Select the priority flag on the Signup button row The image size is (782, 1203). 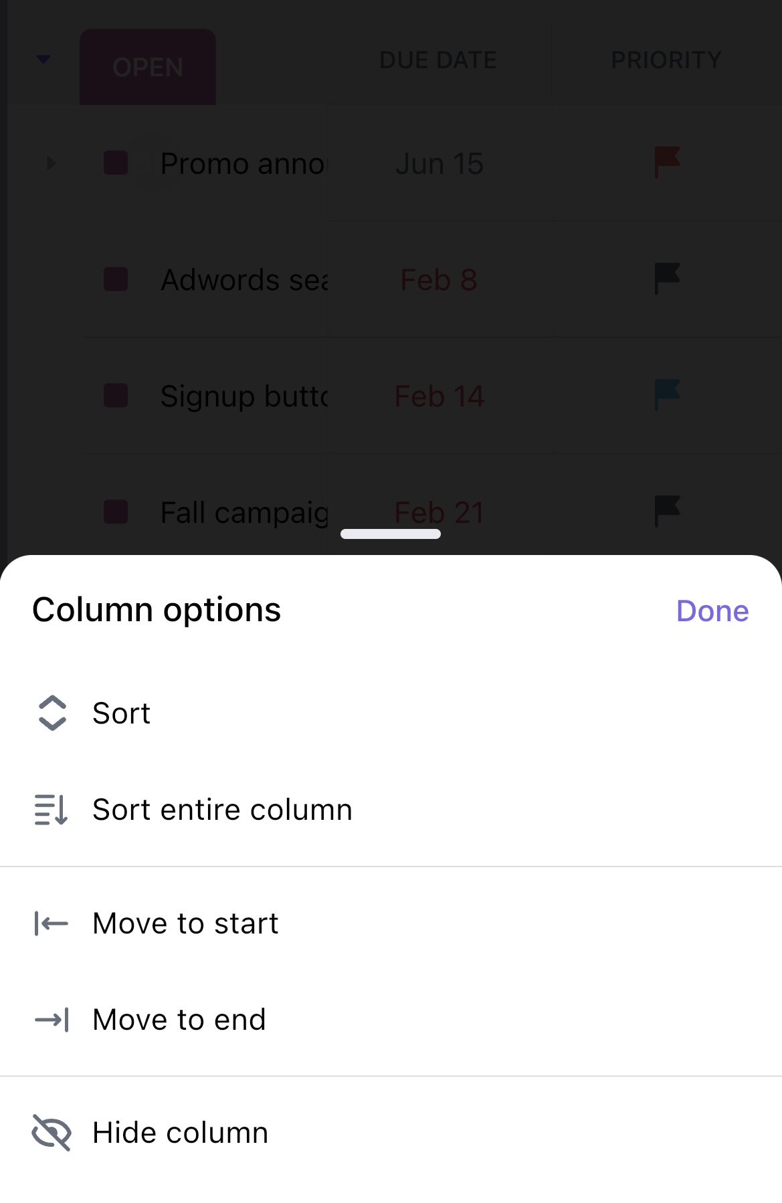[666, 396]
